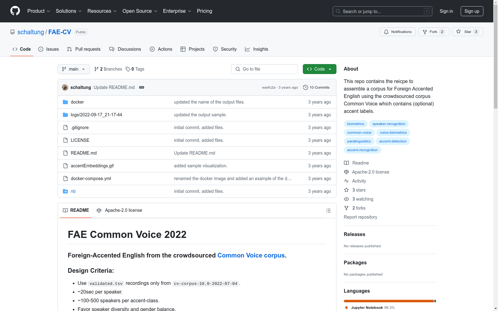The width and height of the screenshot is (498, 311).
Task: Click the Sign up button
Action: tap(472, 11)
